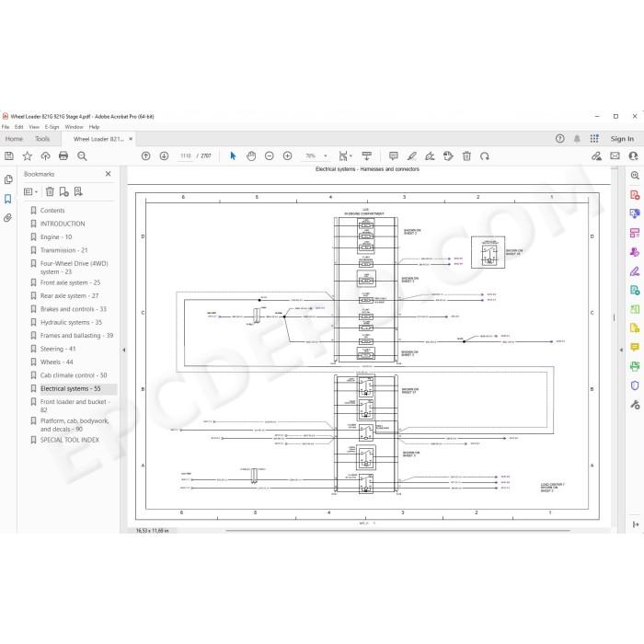
Task: Collapse the left navigation pane arrow
Action: click(x=123, y=350)
